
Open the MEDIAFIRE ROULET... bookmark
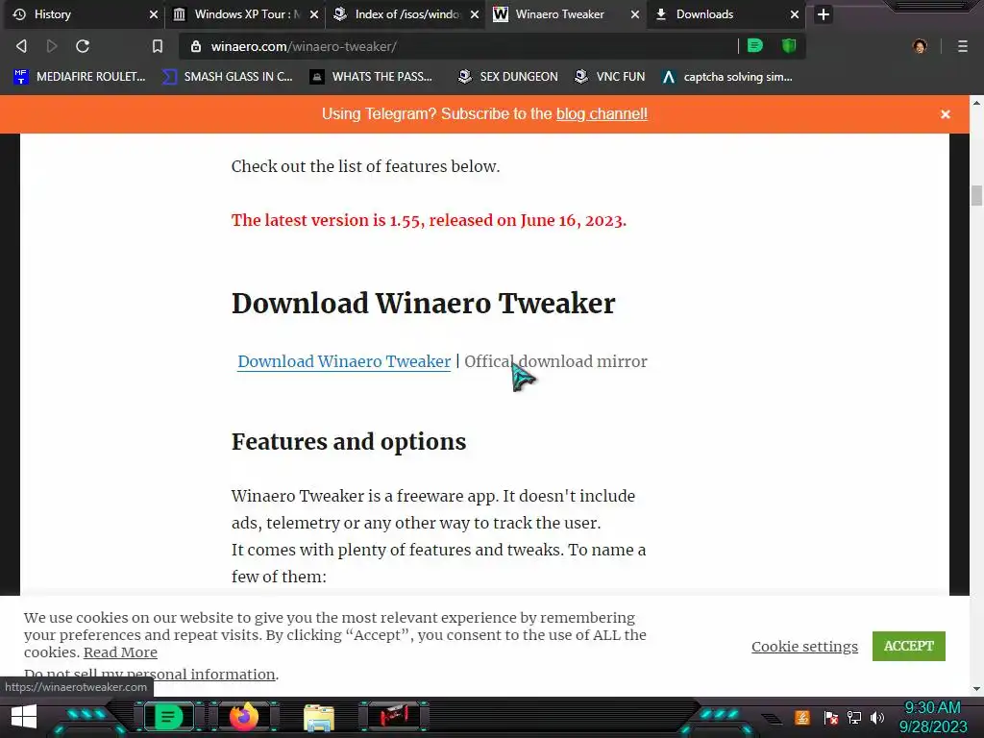pos(80,77)
